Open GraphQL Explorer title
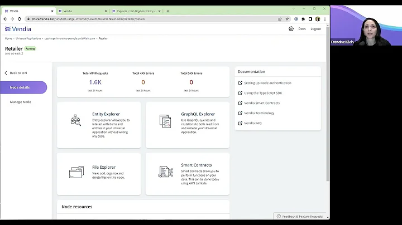 198,114
